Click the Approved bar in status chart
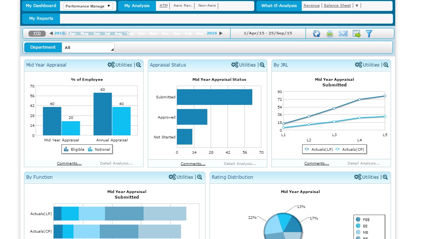421x239 pixels. point(192,117)
